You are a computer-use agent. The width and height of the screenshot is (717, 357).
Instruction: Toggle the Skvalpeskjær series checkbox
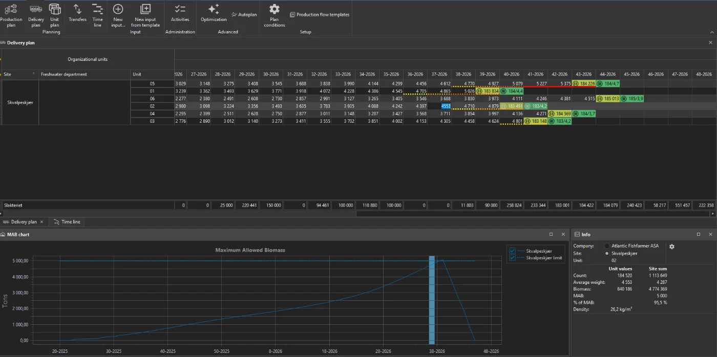point(513,251)
